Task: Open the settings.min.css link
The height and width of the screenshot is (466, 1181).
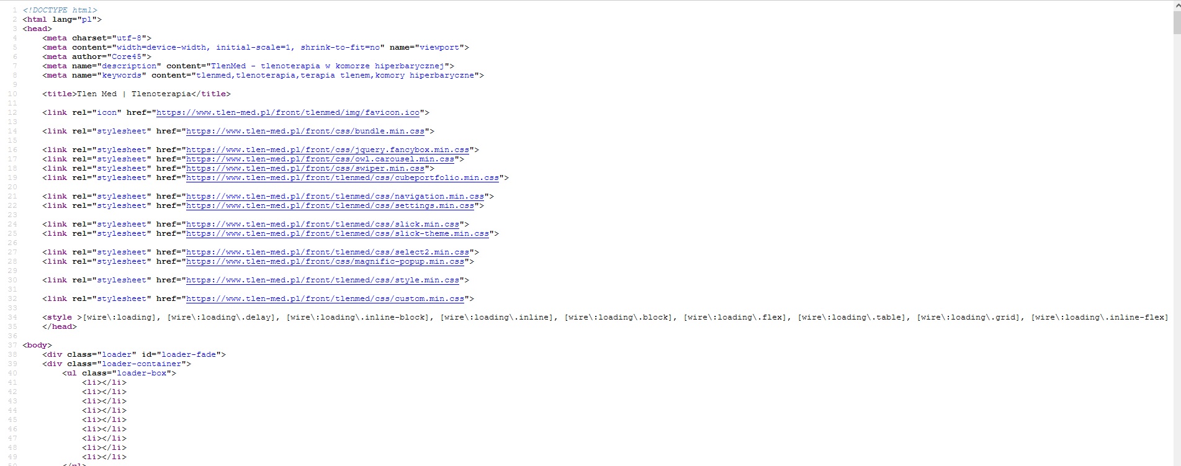Action: [x=330, y=206]
